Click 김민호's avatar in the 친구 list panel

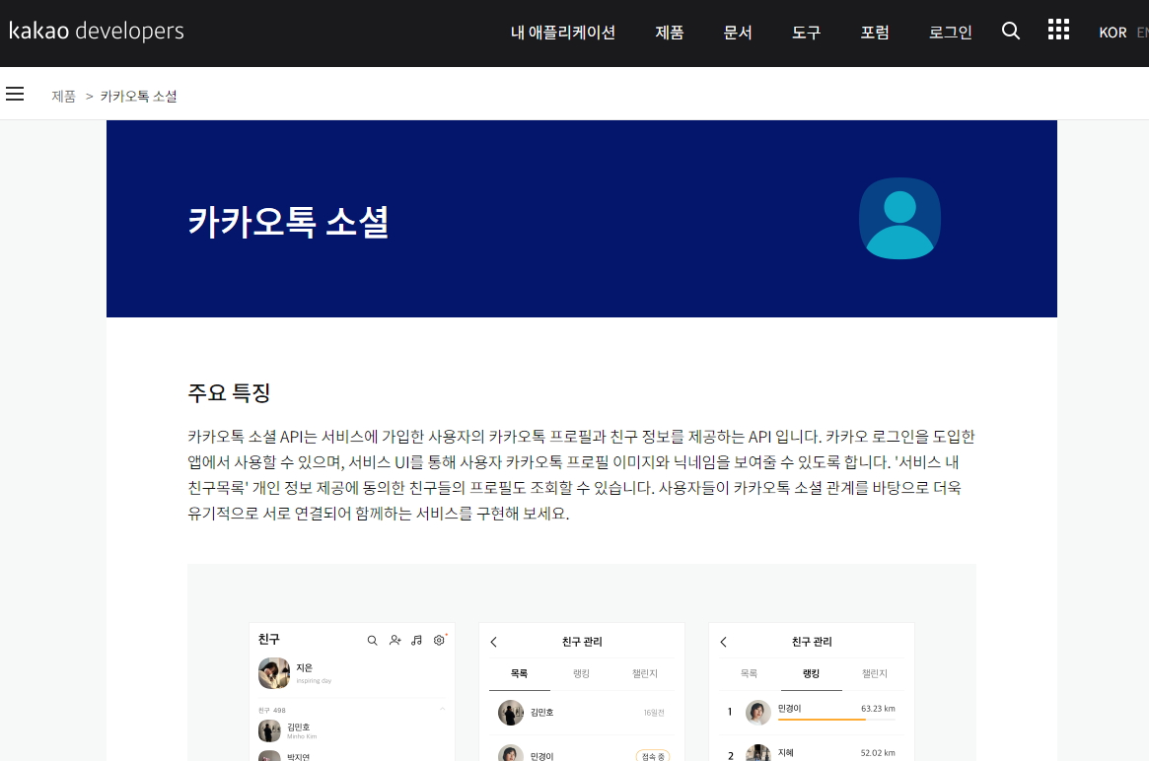coord(269,730)
